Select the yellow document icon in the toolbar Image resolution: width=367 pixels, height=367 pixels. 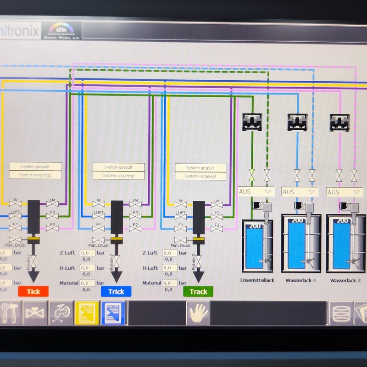87,313
